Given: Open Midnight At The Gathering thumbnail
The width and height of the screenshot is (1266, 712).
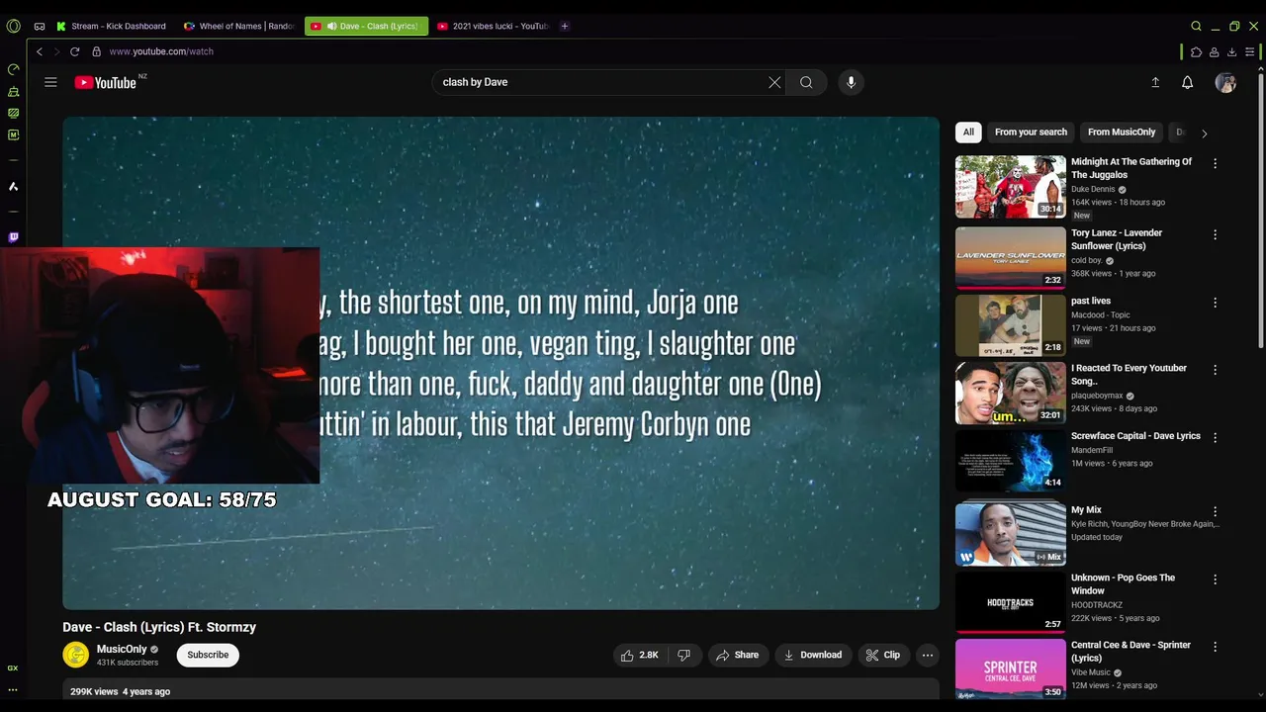Looking at the screenshot, I should tap(1010, 187).
